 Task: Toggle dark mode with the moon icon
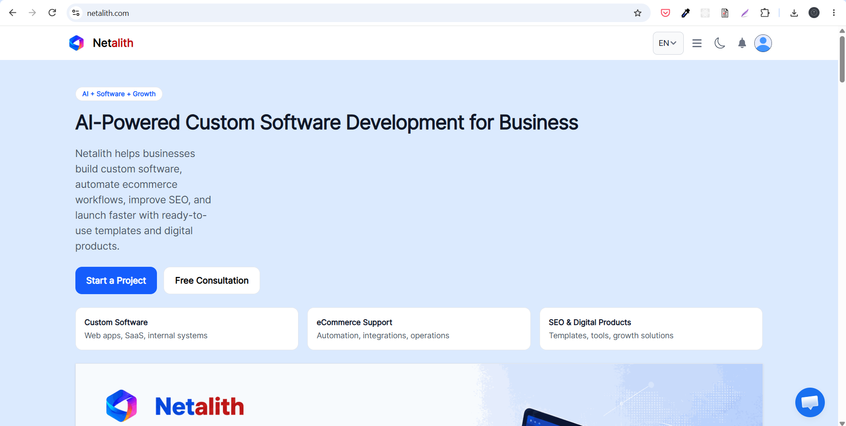720,43
